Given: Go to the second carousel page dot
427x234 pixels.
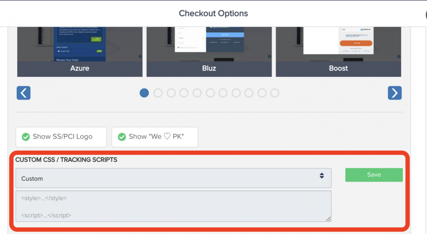Looking at the screenshot, I should [x=158, y=93].
